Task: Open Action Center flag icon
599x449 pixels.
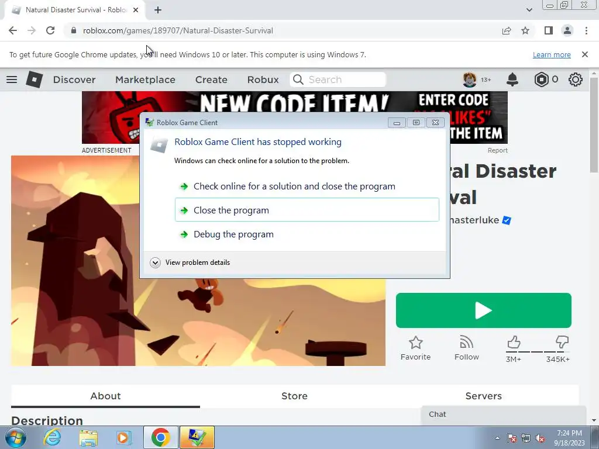Action: 511,438
